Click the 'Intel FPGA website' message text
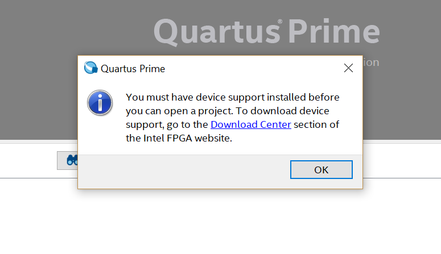The height and width of the screenshot is (254, 441). (x=179, y=138)
